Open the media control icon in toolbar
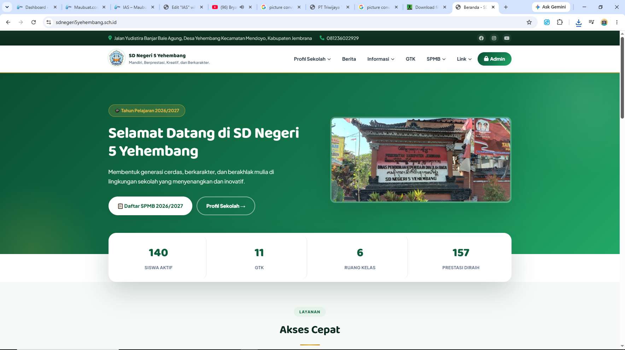 591,22
